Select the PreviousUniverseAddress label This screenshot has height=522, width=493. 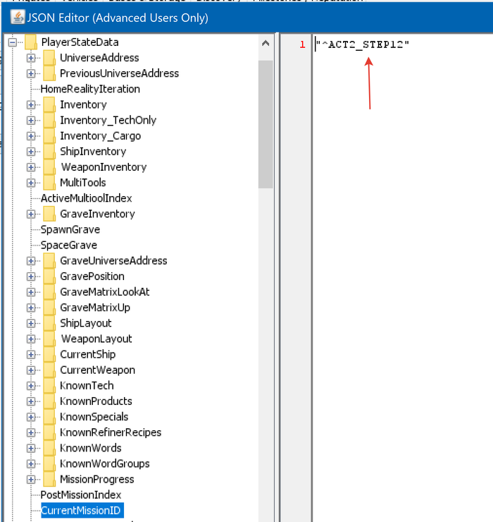click(x=119, y=73)
